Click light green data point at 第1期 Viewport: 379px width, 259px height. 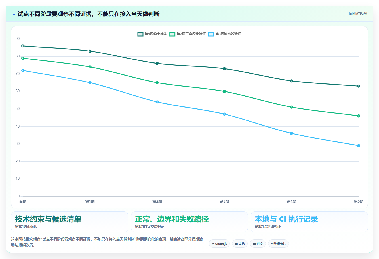(x=90, y=67)
